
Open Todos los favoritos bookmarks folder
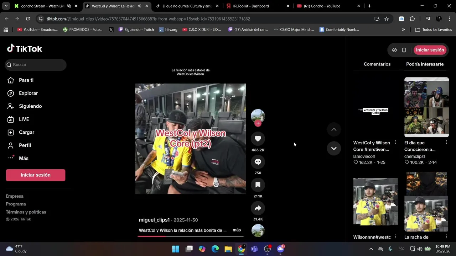434,30
